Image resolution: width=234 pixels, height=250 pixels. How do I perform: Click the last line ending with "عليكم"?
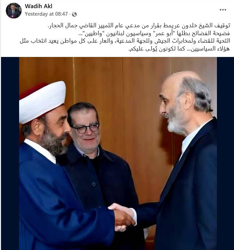pyautogui.click(x=179, y=49)
